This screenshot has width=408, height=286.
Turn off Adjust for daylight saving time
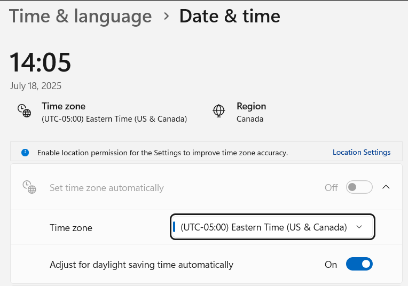359,264
